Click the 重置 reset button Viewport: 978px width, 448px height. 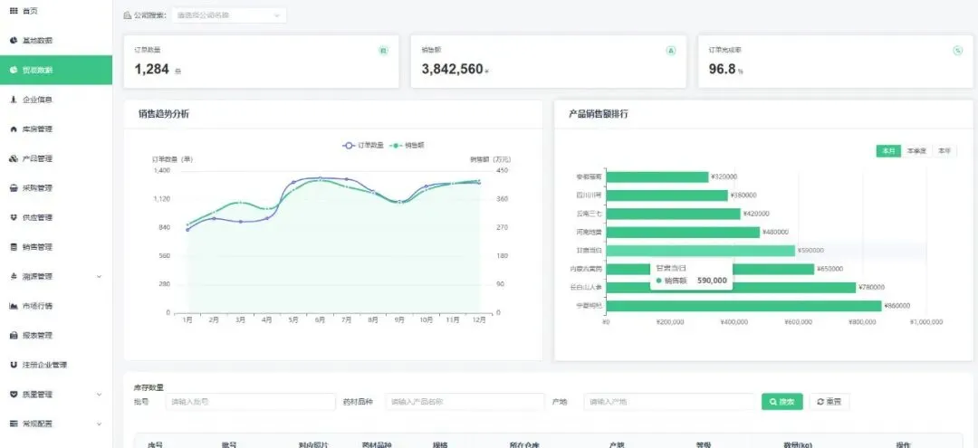pos(829,402)
